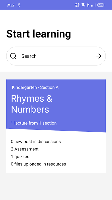This screenshot has height=200, width=112.
Task: View '0 files uploaded in resources'
Action: tap(38, 164)
